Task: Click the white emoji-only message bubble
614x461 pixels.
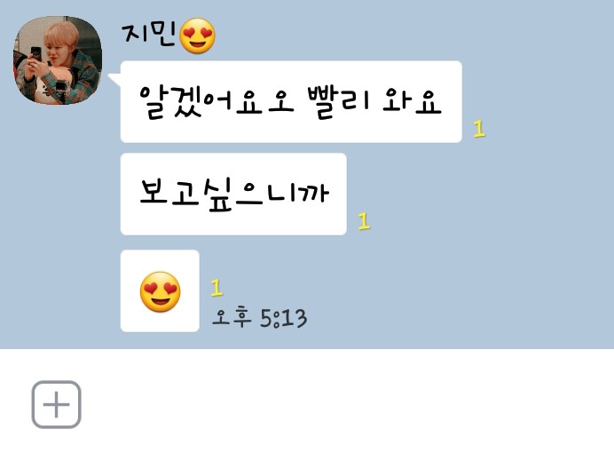Action: [160, 290]
